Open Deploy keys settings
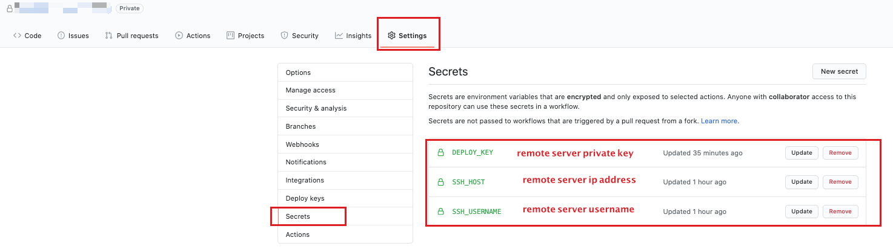This screenshot has width=893, height=249. pyautogui.click(x=345, y=198)
